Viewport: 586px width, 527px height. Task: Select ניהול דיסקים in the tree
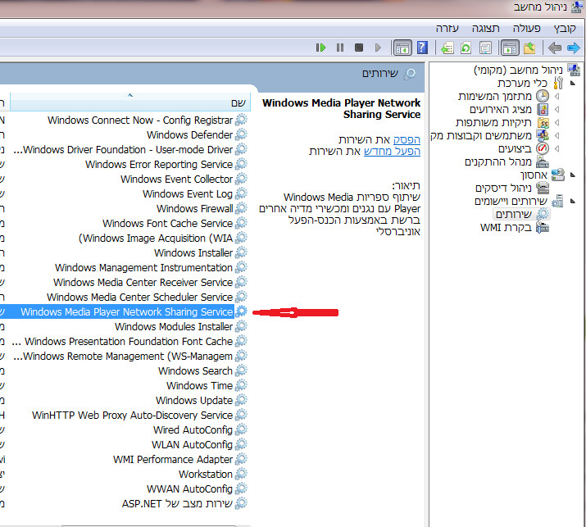(503, 188)
